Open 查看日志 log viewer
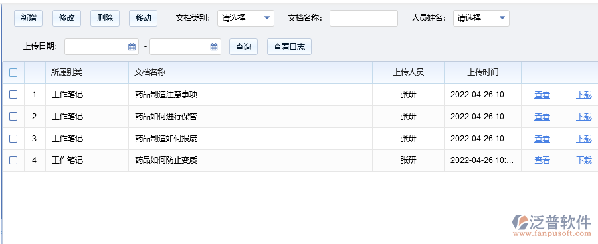 pos(289,47)
